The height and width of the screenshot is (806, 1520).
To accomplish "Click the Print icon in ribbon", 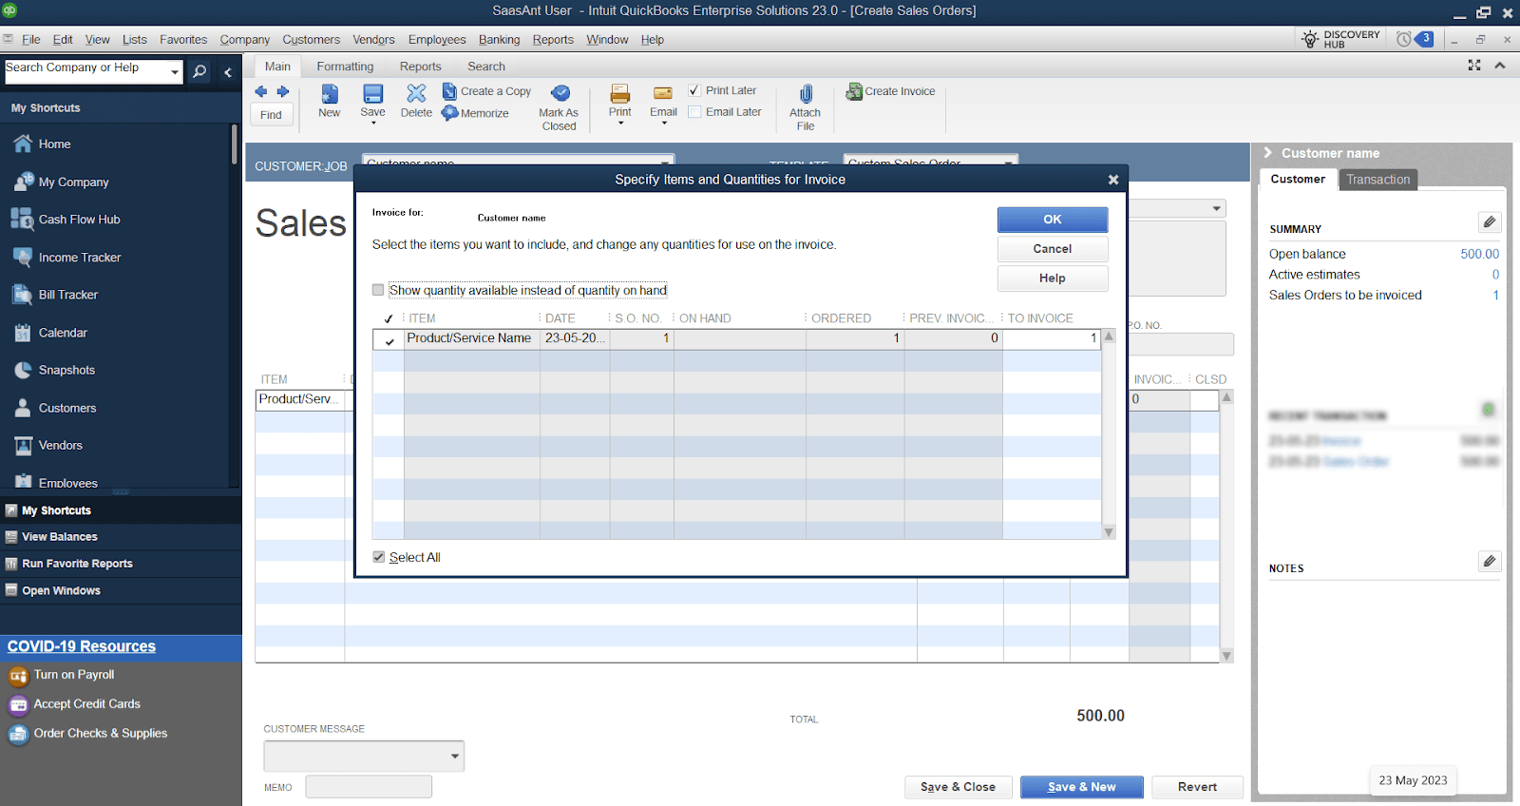I will (620, 93).
